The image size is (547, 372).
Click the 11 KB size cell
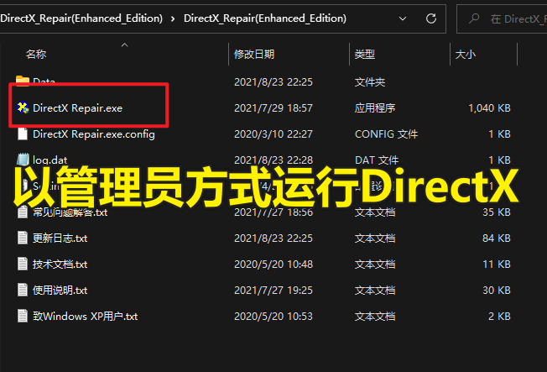(x=497, y=265)
